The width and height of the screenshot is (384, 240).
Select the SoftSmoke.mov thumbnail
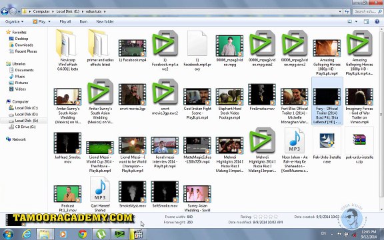pos(165,192)
